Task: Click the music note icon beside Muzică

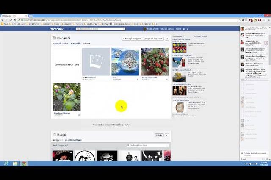Action: point(54,135)
